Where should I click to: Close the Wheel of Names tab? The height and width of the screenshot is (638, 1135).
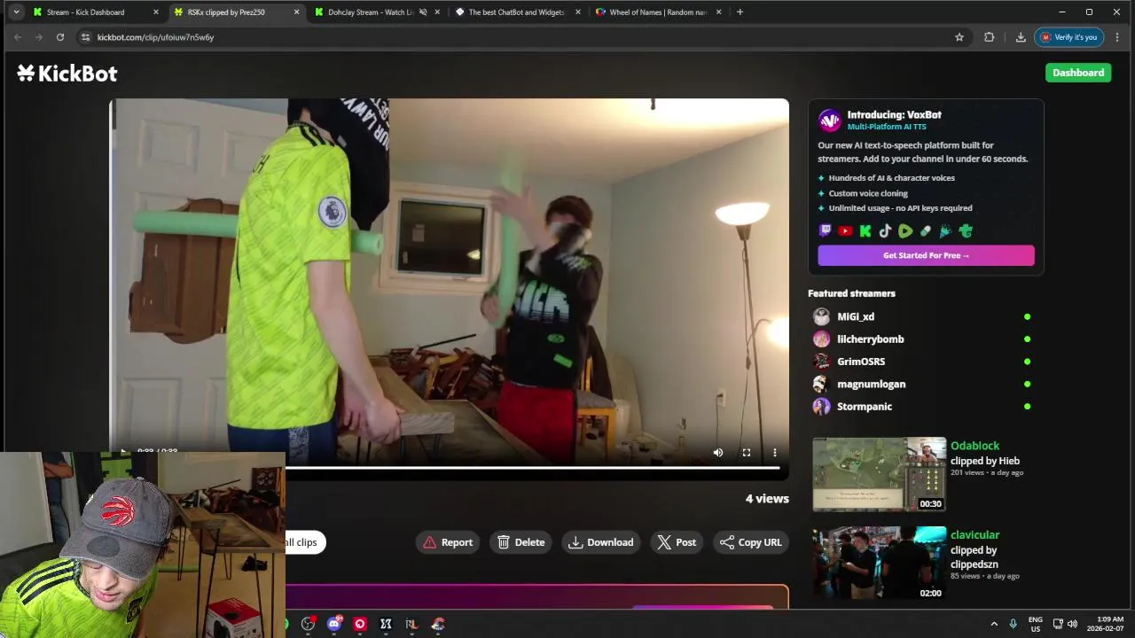tap(718, 12)
